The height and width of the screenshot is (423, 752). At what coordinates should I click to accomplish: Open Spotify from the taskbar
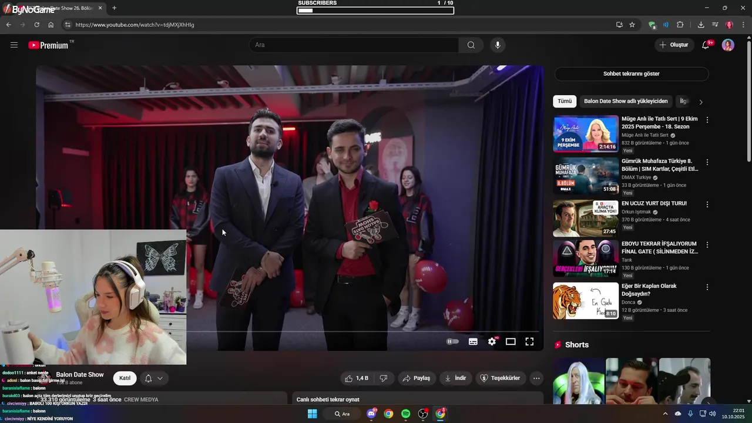tap(405, 414)
